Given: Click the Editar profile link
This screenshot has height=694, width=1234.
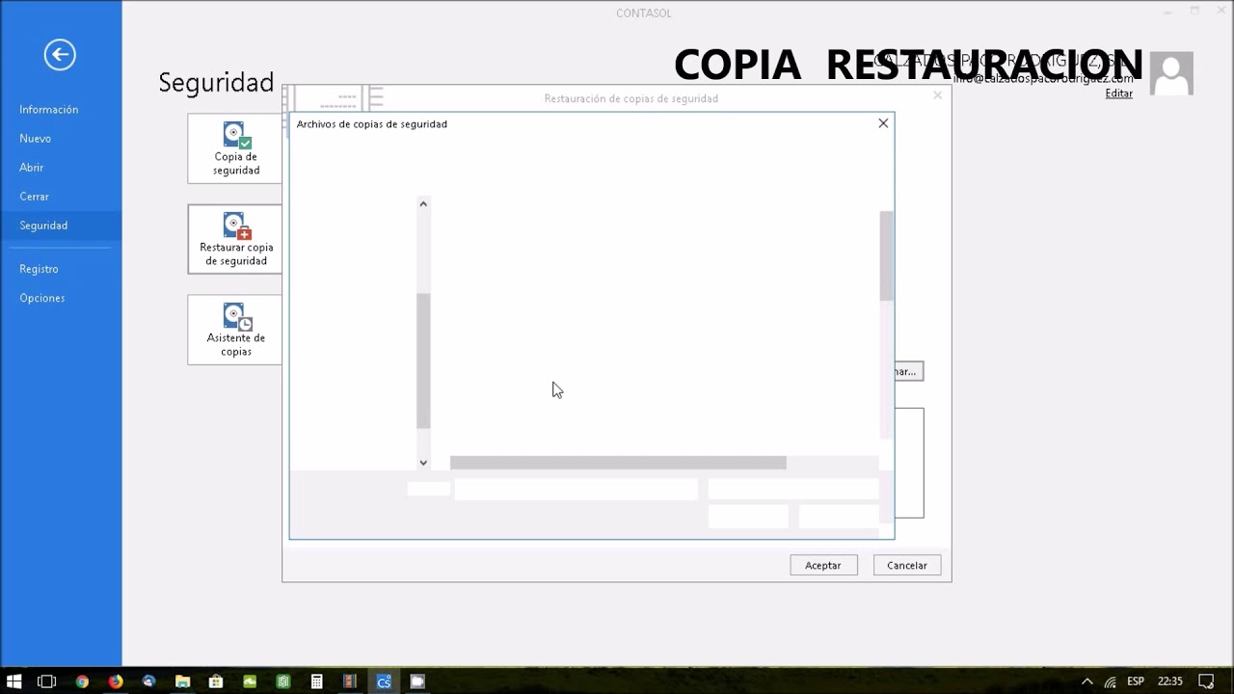Looking at the screenshot, I should pos(1119,93).
